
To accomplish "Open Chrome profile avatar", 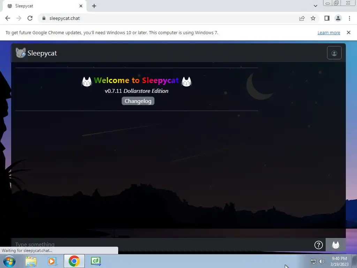I will [x=338, y=18].
